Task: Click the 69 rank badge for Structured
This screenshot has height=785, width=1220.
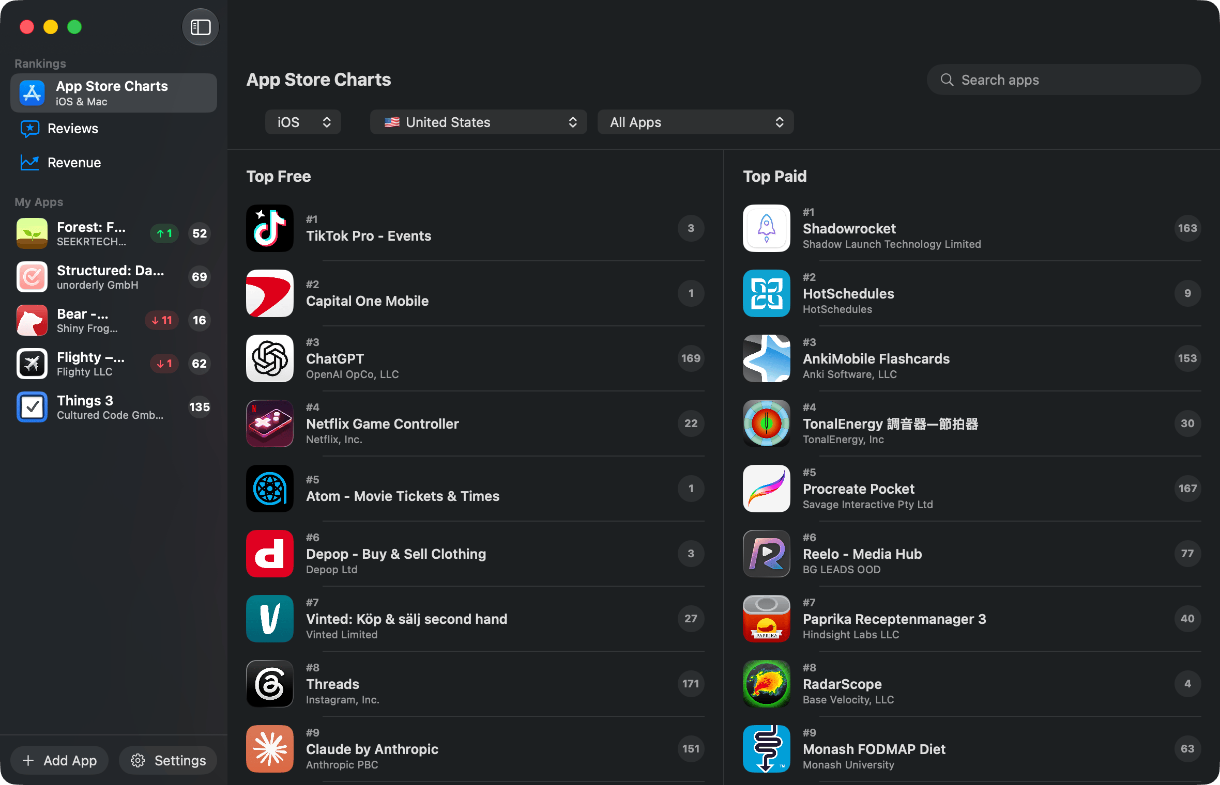Action: pyautogui.click(x=200, y=277)
